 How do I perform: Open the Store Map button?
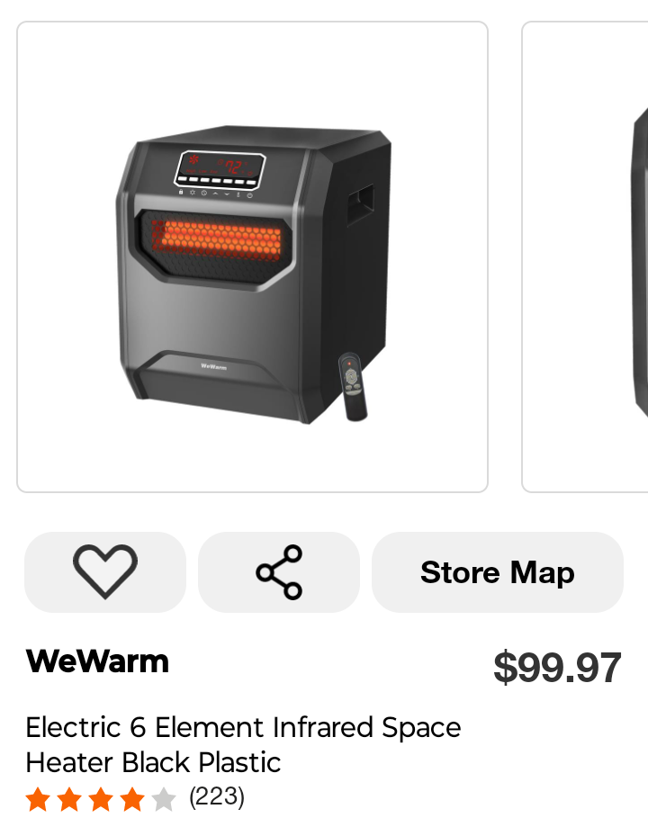498,572
